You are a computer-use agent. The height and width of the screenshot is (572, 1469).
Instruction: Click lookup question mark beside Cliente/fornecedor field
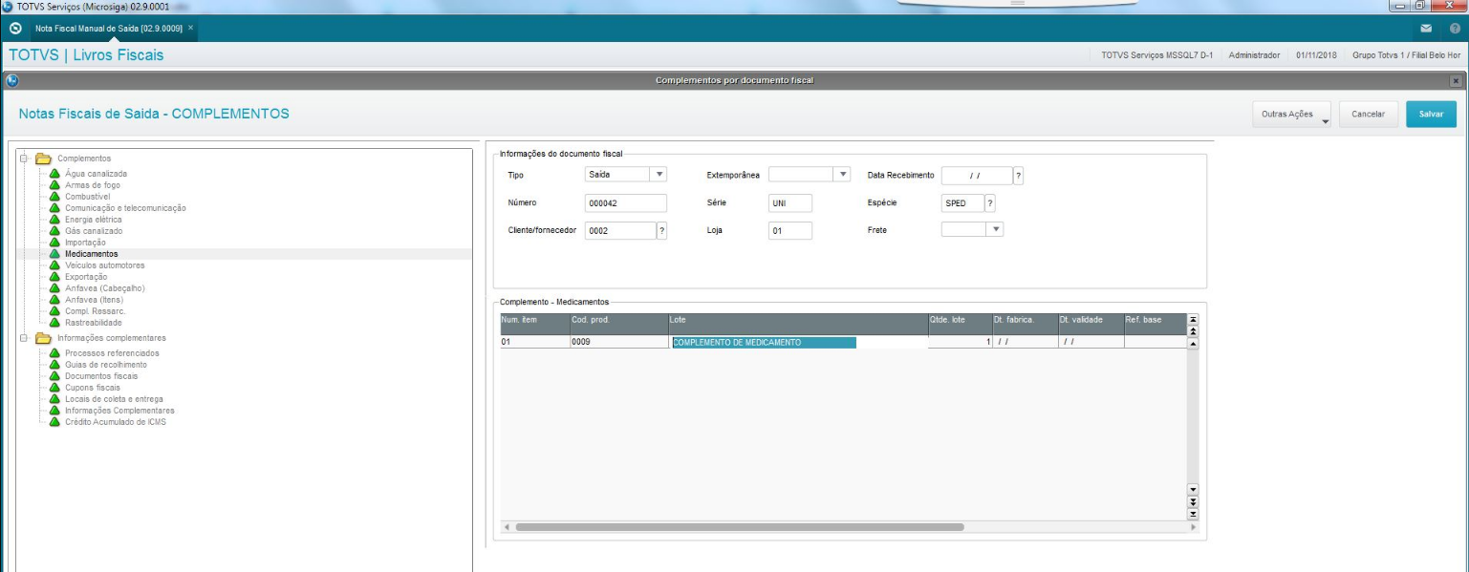pyautogui.click(x=661, y=231)
